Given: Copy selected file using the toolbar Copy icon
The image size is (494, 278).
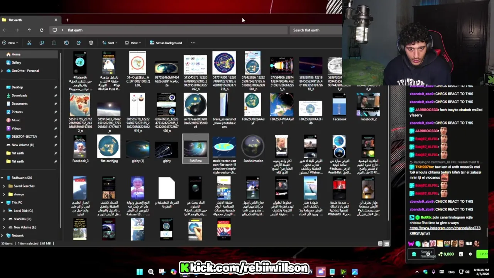Looking at the screenshot, I should pos(42,43).
